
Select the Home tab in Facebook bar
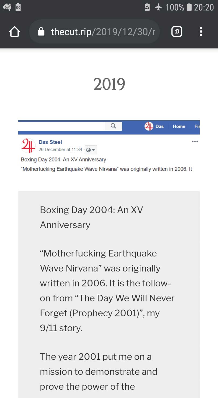point(179,126)
